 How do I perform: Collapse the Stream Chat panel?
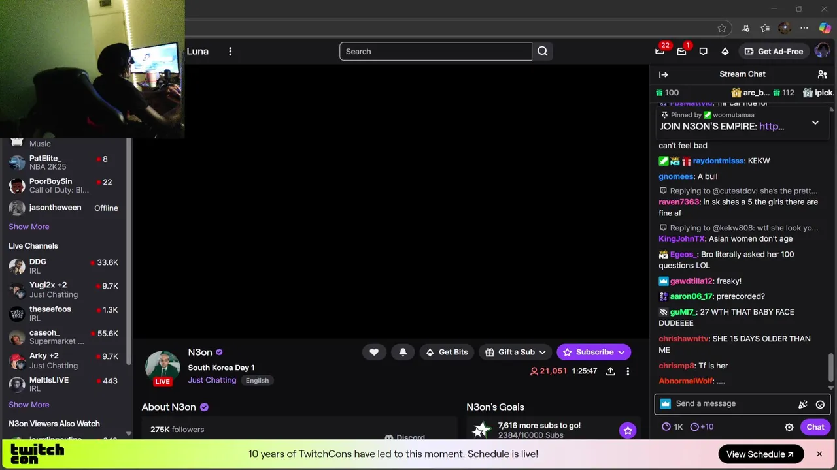tap(663, 74)
